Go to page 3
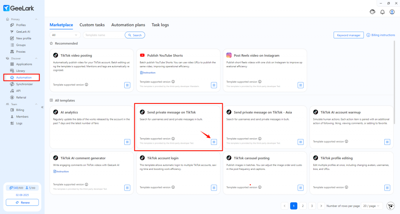This screenshot has height=214, width=400. pos(312,206)
